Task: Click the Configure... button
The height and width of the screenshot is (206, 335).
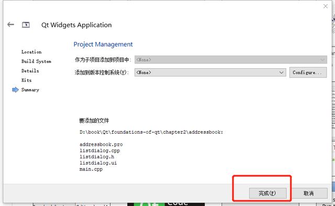Action: (x=308, y=72)
